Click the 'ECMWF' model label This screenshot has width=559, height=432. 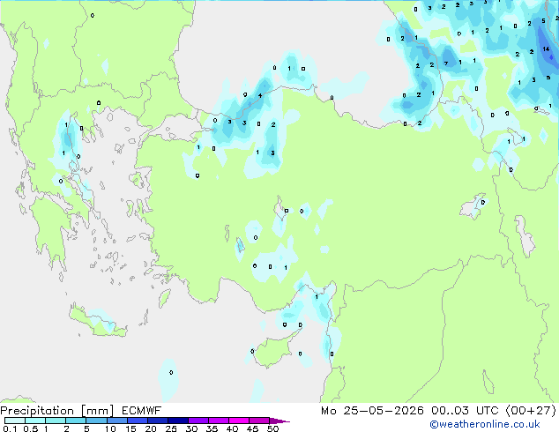point(142,411)
